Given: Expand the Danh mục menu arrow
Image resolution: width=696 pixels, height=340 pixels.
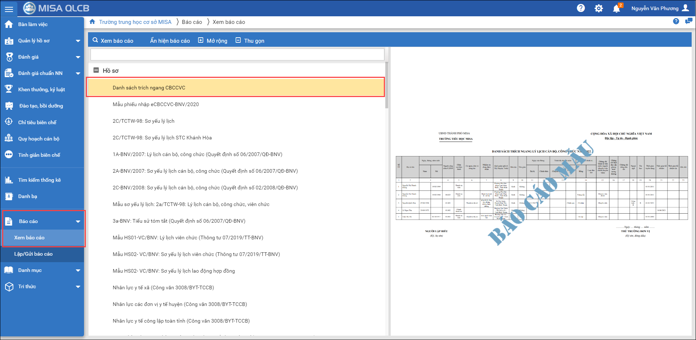Looking at the screenshot, I should pyautogui.click(x=78, y=270).
